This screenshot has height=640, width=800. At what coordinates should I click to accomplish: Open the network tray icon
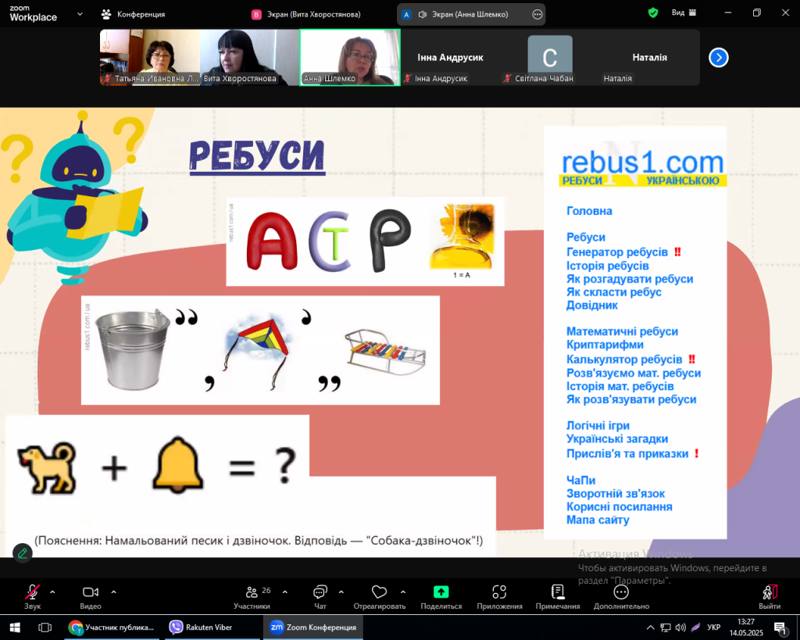point(666,627)
